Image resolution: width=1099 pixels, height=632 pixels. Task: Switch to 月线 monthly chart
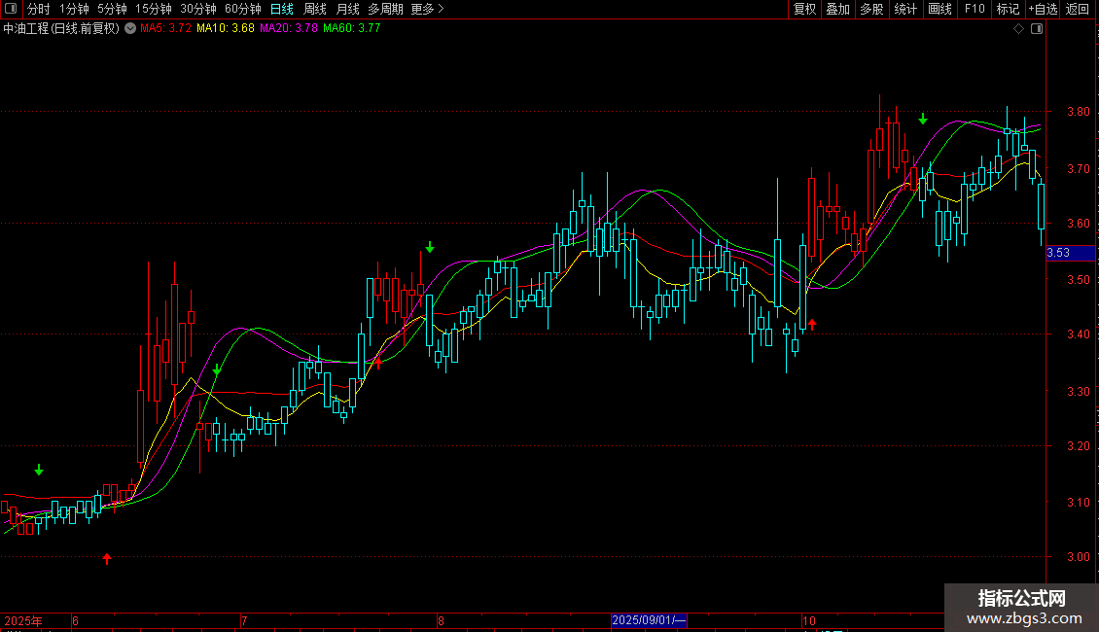[347, 9]
